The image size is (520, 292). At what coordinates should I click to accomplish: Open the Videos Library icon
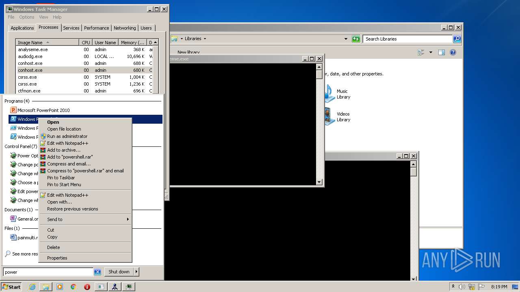pyautogui.click(x=330, y=117)
